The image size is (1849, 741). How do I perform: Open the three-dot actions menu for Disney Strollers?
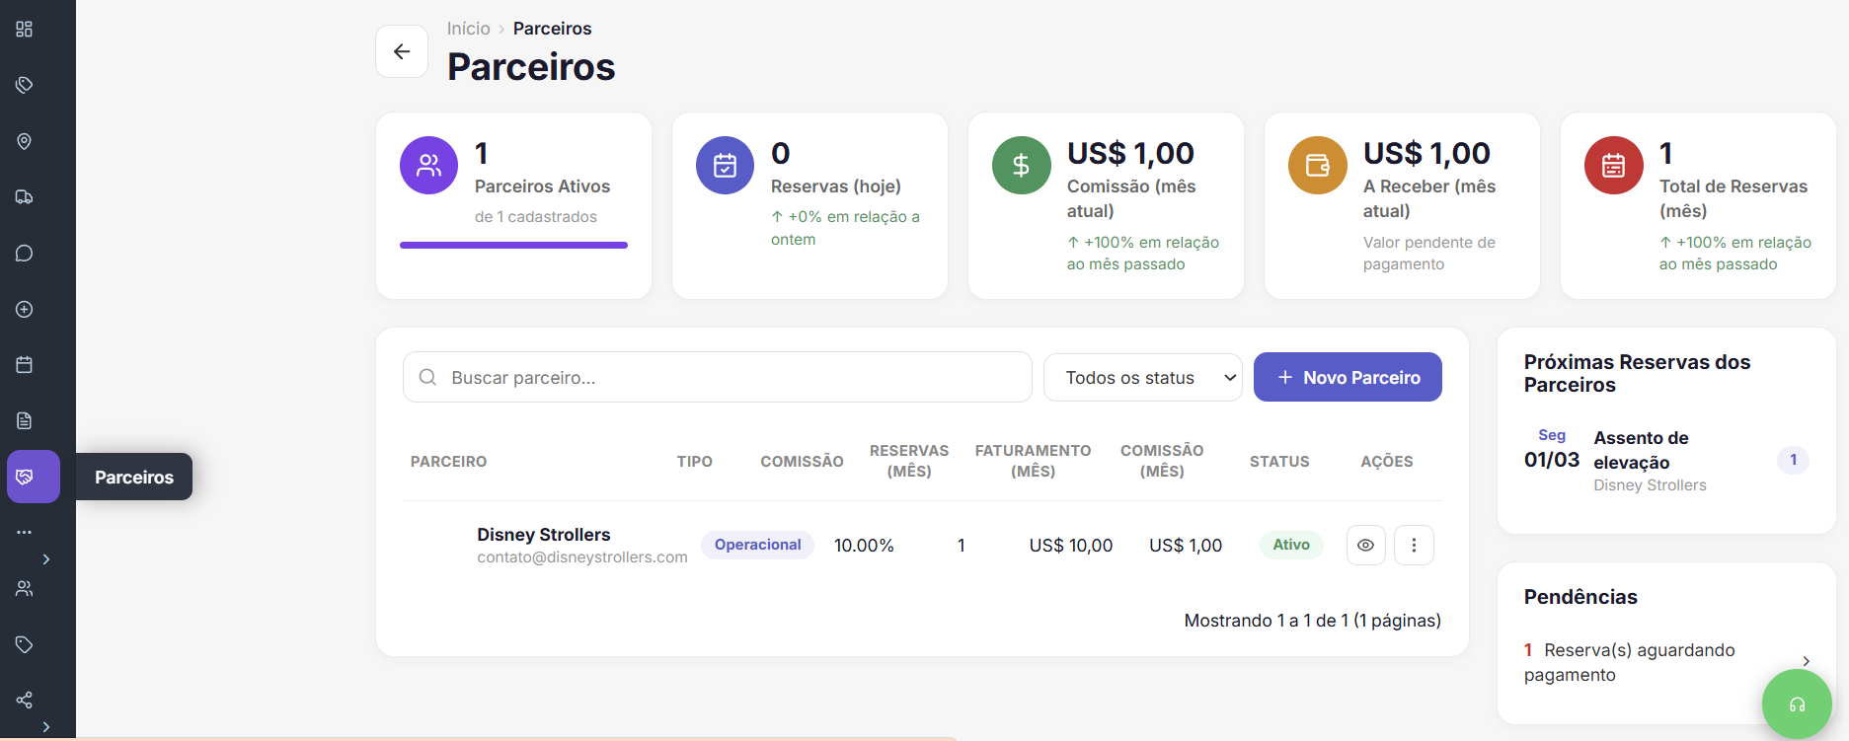click(1414, 545)
